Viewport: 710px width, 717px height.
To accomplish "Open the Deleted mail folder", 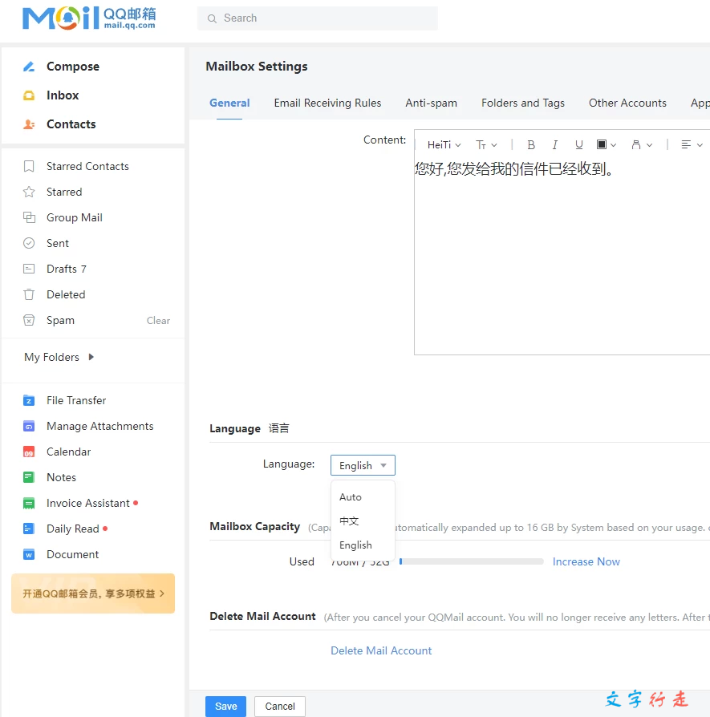I will 65,294.
